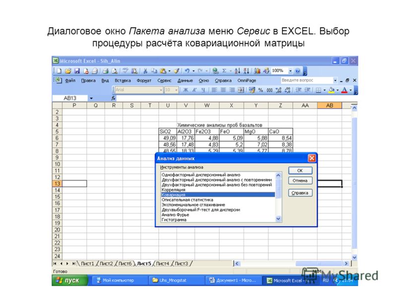Switch to the Документ1 taskbar window
The height and width of the screenshot is (298, 397).
coord(233,281)
